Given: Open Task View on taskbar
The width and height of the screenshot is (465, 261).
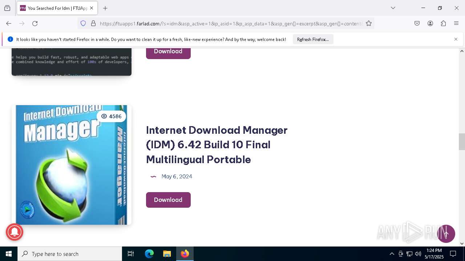Looking at the screenshot, I should [x=131, y=254].
